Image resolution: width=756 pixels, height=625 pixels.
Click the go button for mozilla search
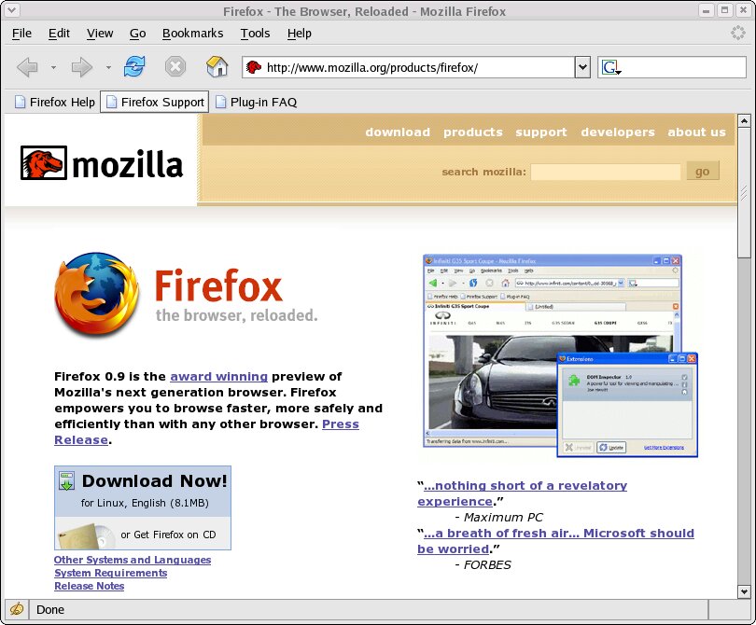click(x=702, y=171)
